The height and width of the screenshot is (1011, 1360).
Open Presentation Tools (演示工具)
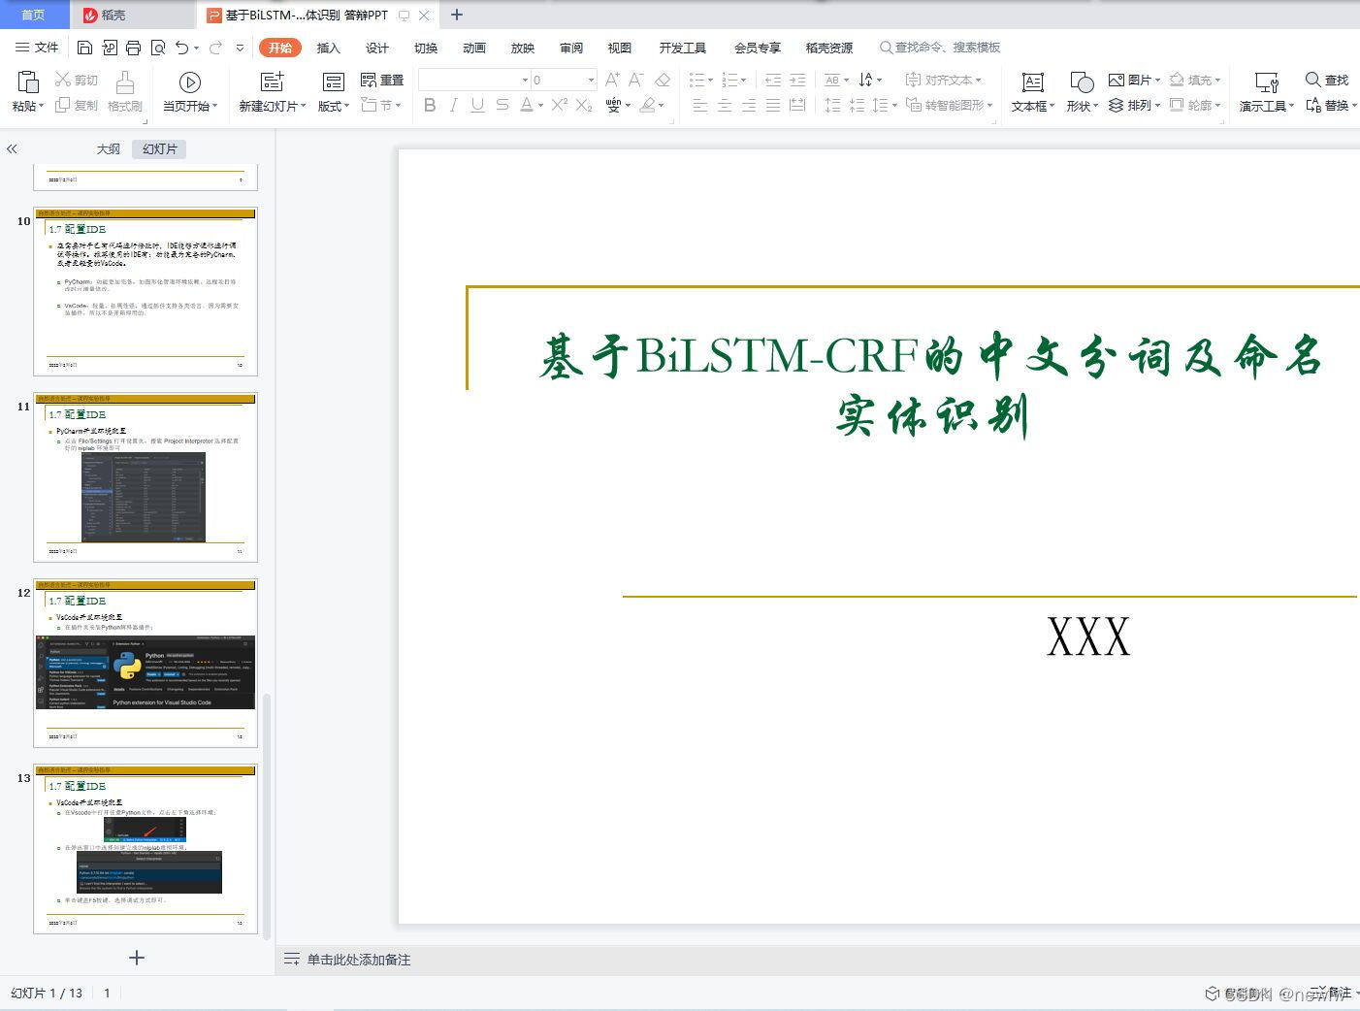click(1266, 92)
